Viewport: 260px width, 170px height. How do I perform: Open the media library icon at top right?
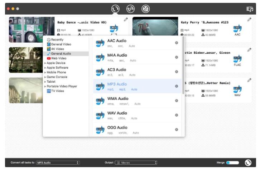coord(250,9)
